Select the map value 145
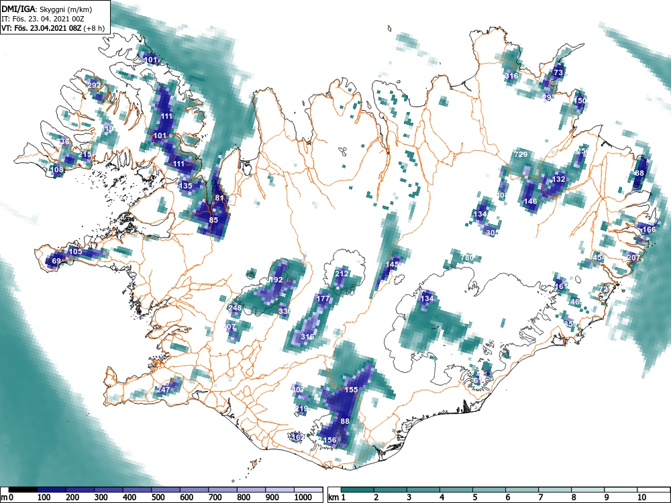 pyautogui.click(x=392, y=264)
